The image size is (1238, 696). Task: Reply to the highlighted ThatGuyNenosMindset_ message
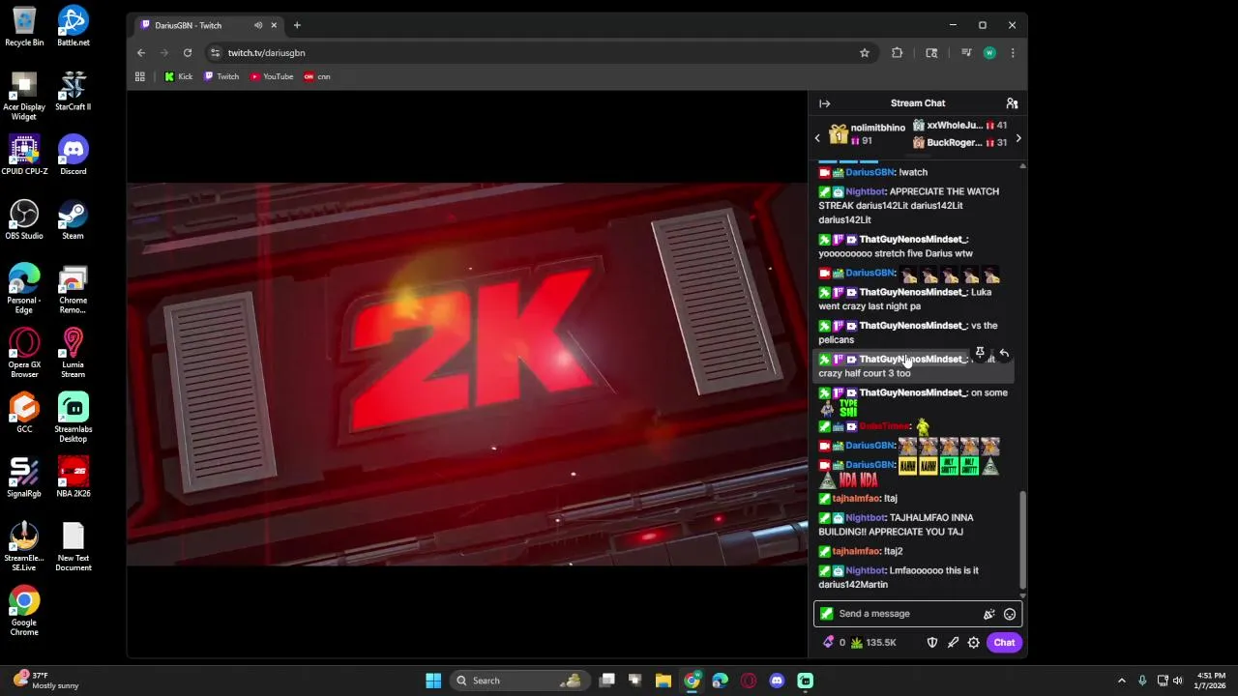point(1004,354)
